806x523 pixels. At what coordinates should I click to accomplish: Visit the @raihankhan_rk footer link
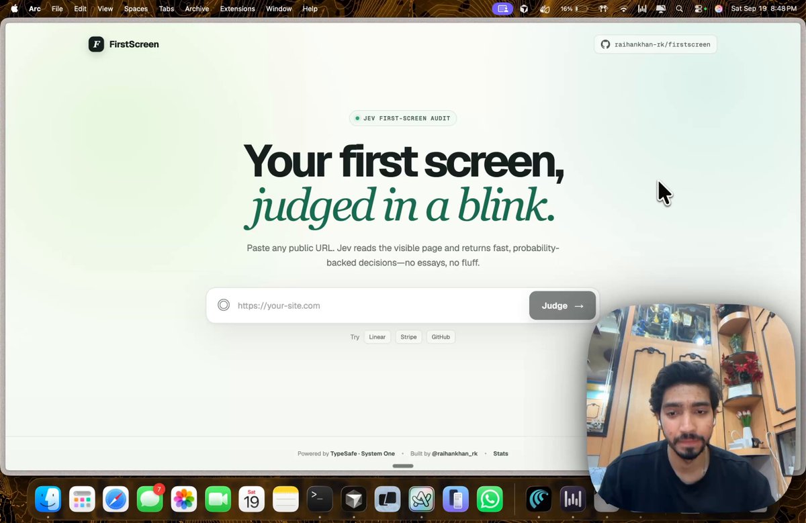(455, 454)
